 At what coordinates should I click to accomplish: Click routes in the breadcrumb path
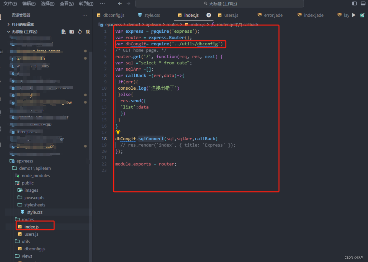pyautogui.click(x=173, y=25)
